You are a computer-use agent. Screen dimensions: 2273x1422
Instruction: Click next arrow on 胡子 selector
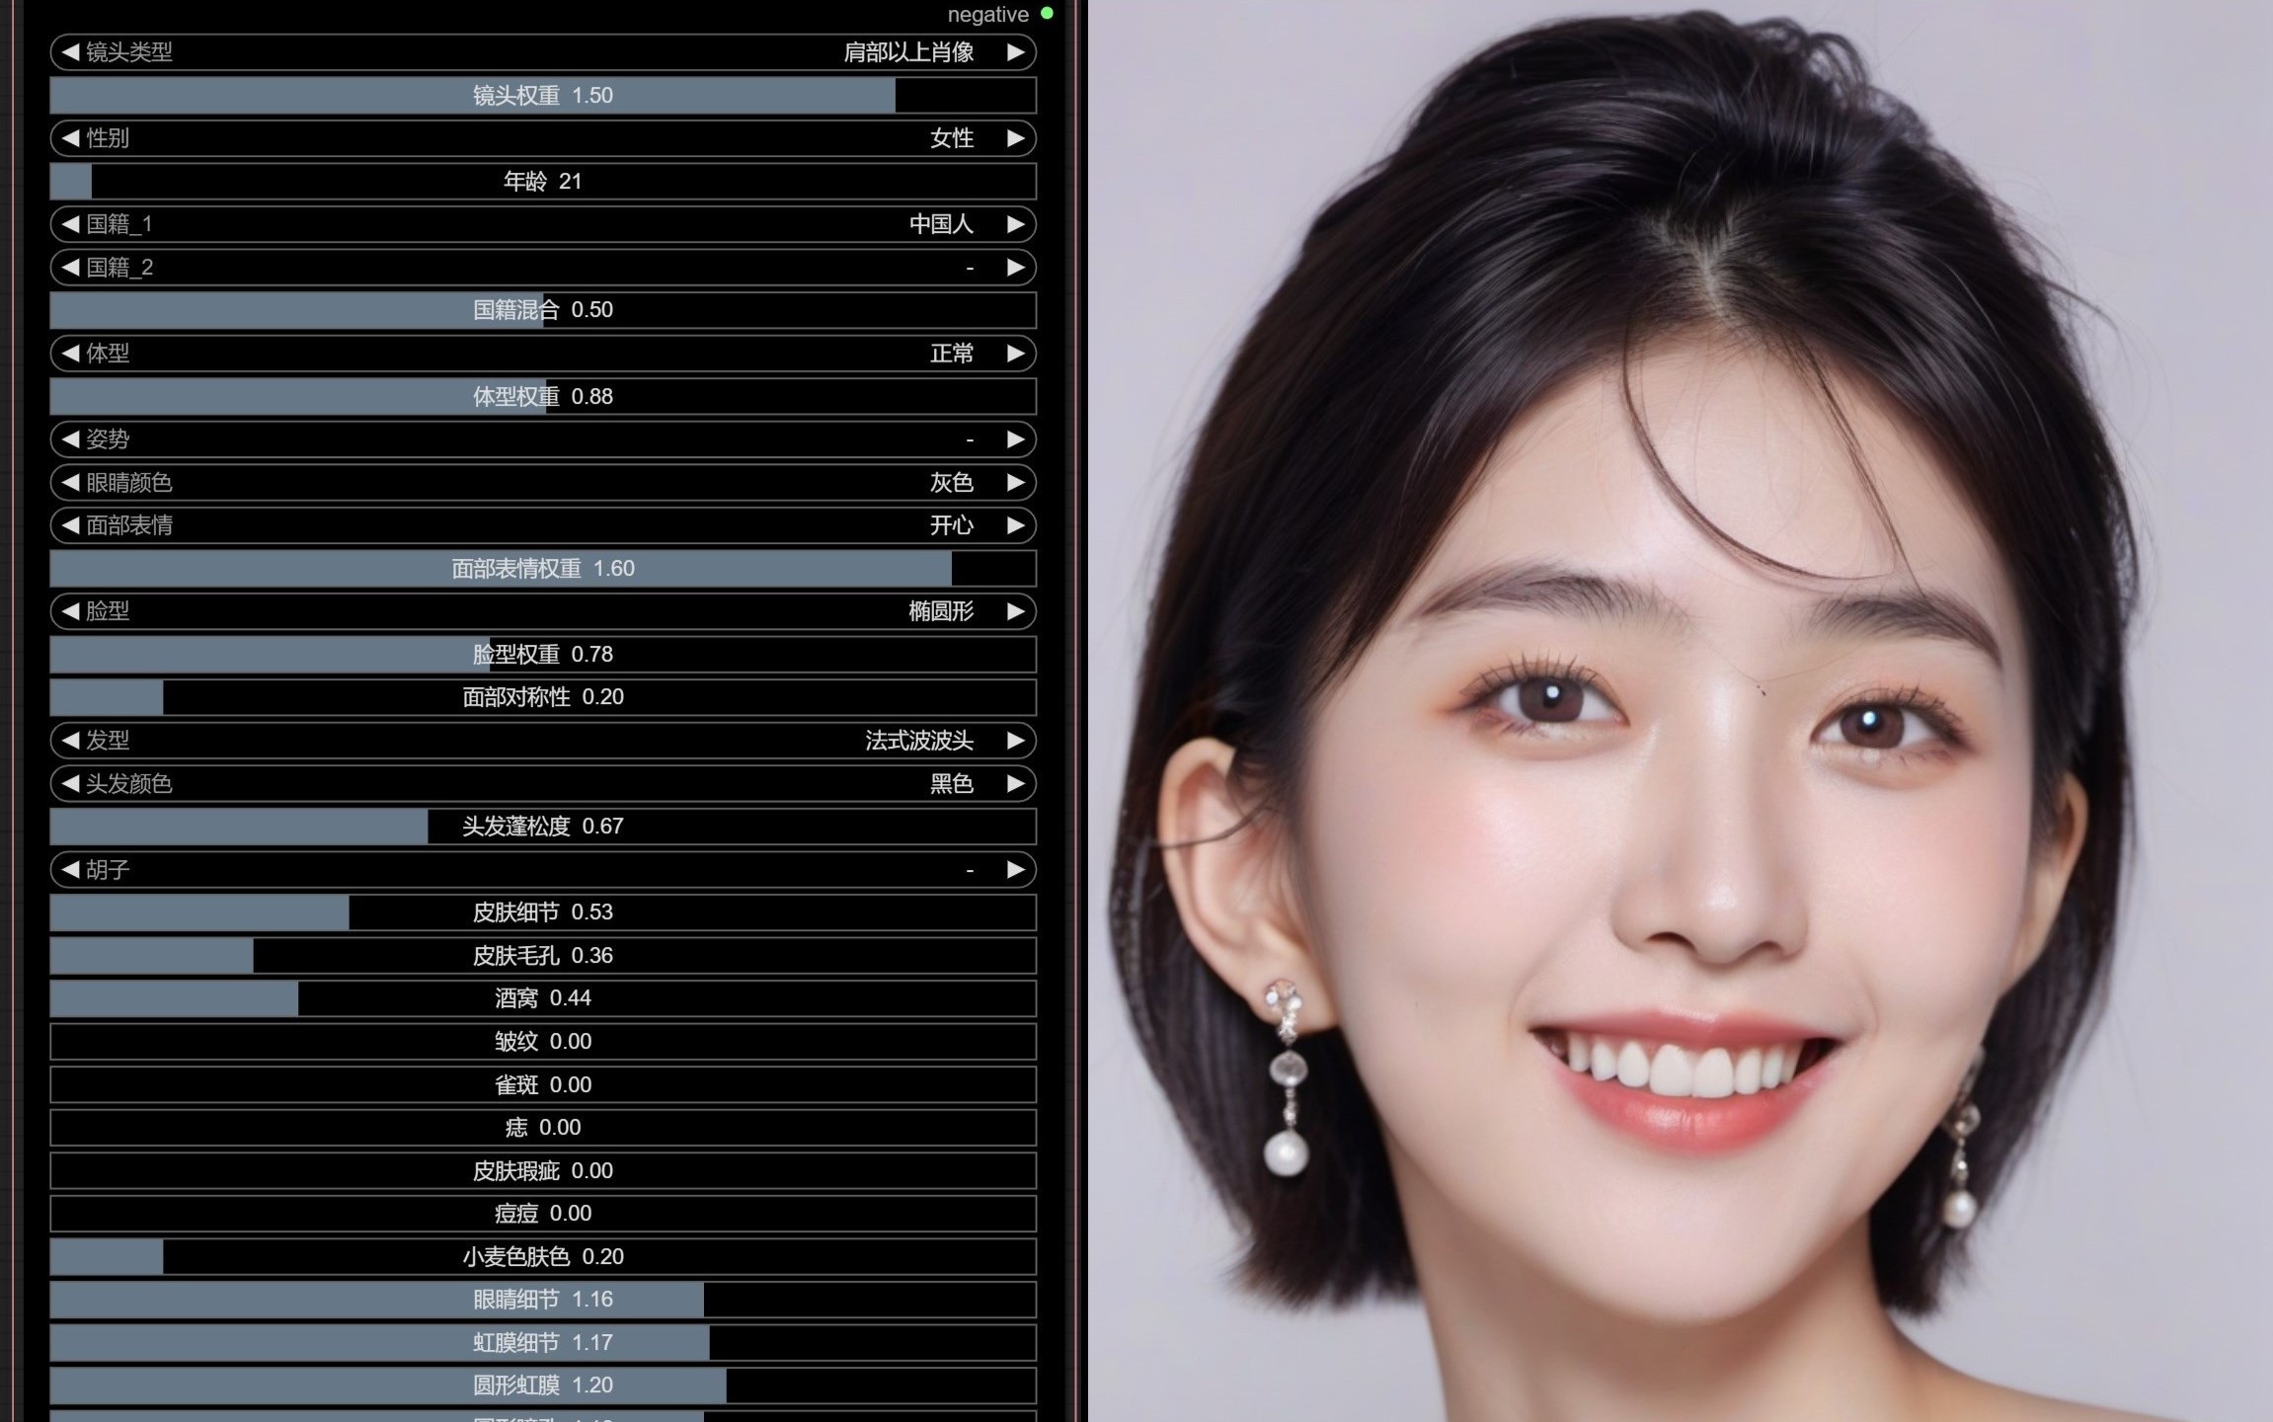1015,870
